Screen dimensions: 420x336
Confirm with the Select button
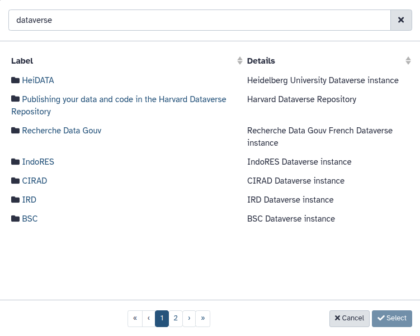pos(391,318)
